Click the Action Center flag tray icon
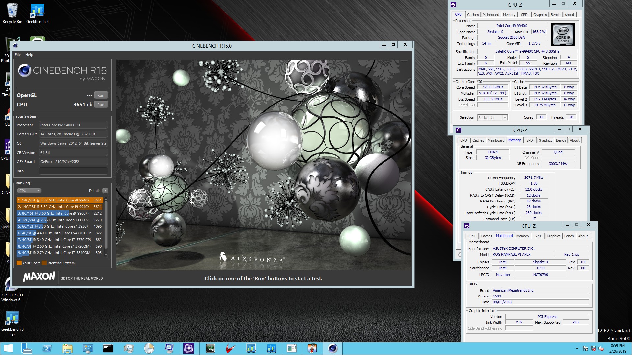The height and width of the screenshot is (355, 632). pos(585,349)
